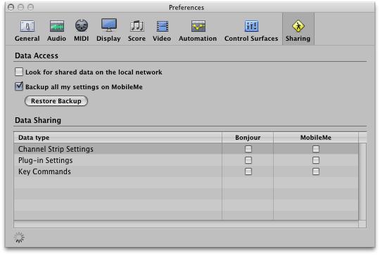This screenshot has width=380, height=255.
Task: Click the Restore Backup button
Action: 56,101
